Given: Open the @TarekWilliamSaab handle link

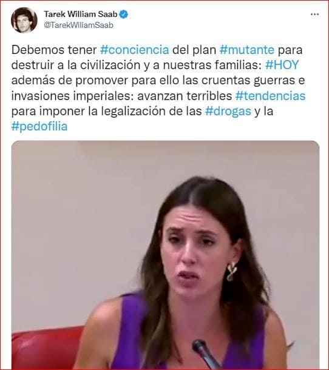Looking at the screenshot, I should point(79,25).
